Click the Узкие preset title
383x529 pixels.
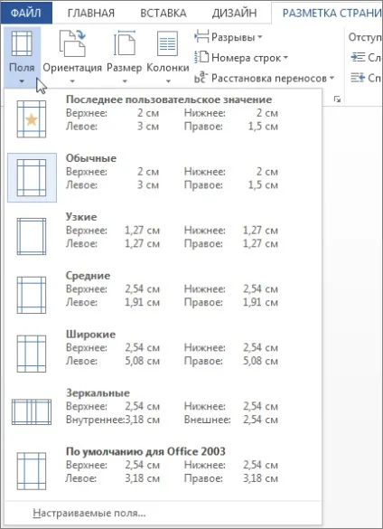(81, 217)
